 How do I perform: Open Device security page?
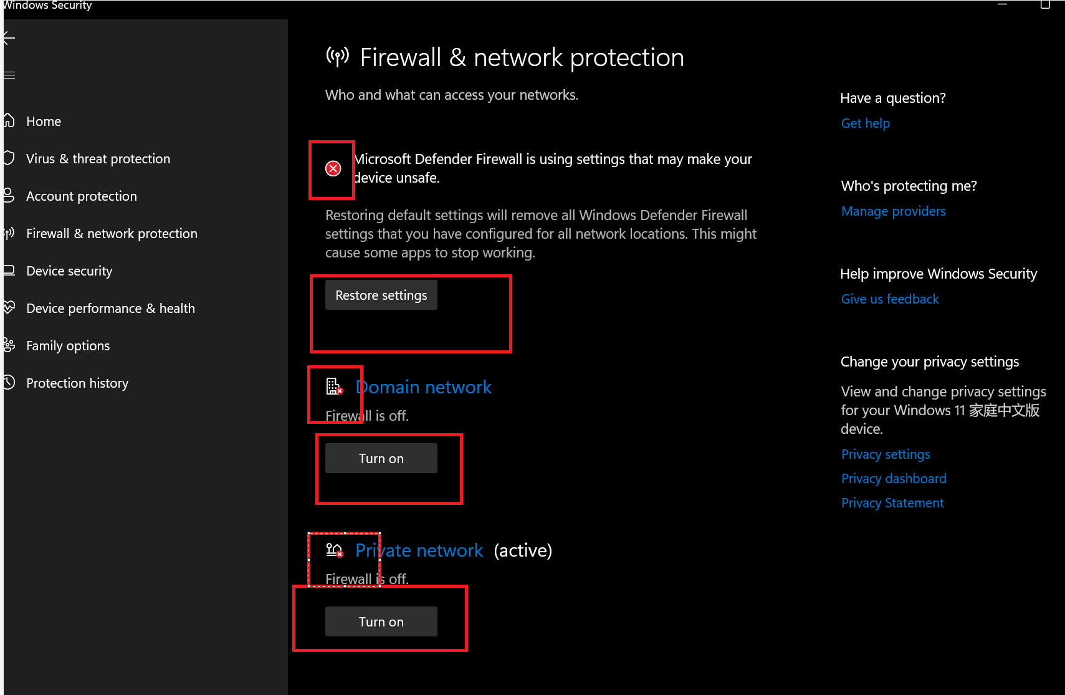(69, 271)
